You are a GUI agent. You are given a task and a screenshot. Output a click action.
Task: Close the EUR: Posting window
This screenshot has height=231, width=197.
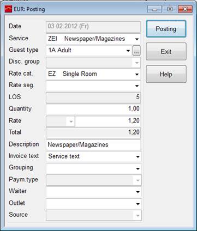pyautogui.click(x=185, y=9)
